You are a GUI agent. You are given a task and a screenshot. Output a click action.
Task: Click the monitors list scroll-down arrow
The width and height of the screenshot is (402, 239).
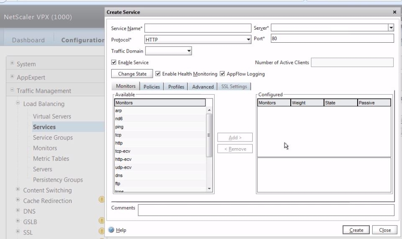pyautogui.click(x=209, y=189)
